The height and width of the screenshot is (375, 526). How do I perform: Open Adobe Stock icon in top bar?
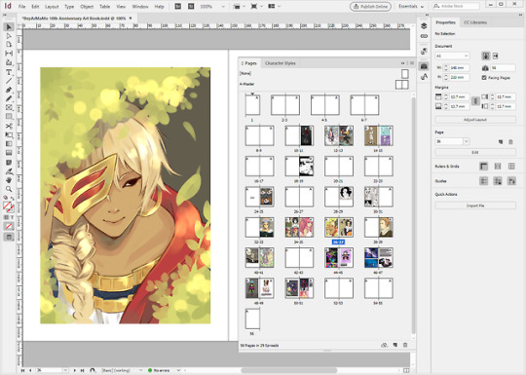tap(191, 7)
